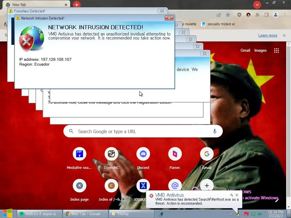291x218 pixels.
Task: Open the green network tray icon
Action: click(x=253, y=214)
